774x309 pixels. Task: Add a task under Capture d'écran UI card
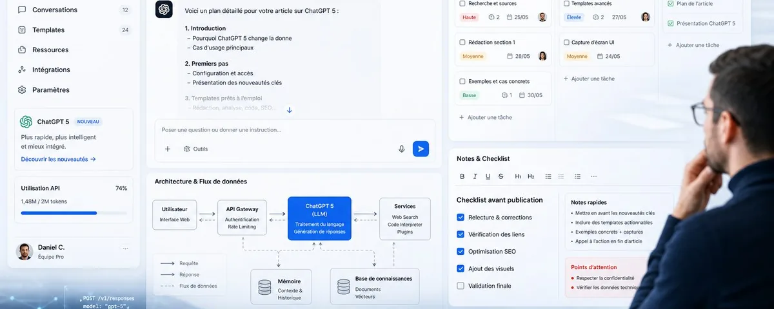(x=589, y=79)
